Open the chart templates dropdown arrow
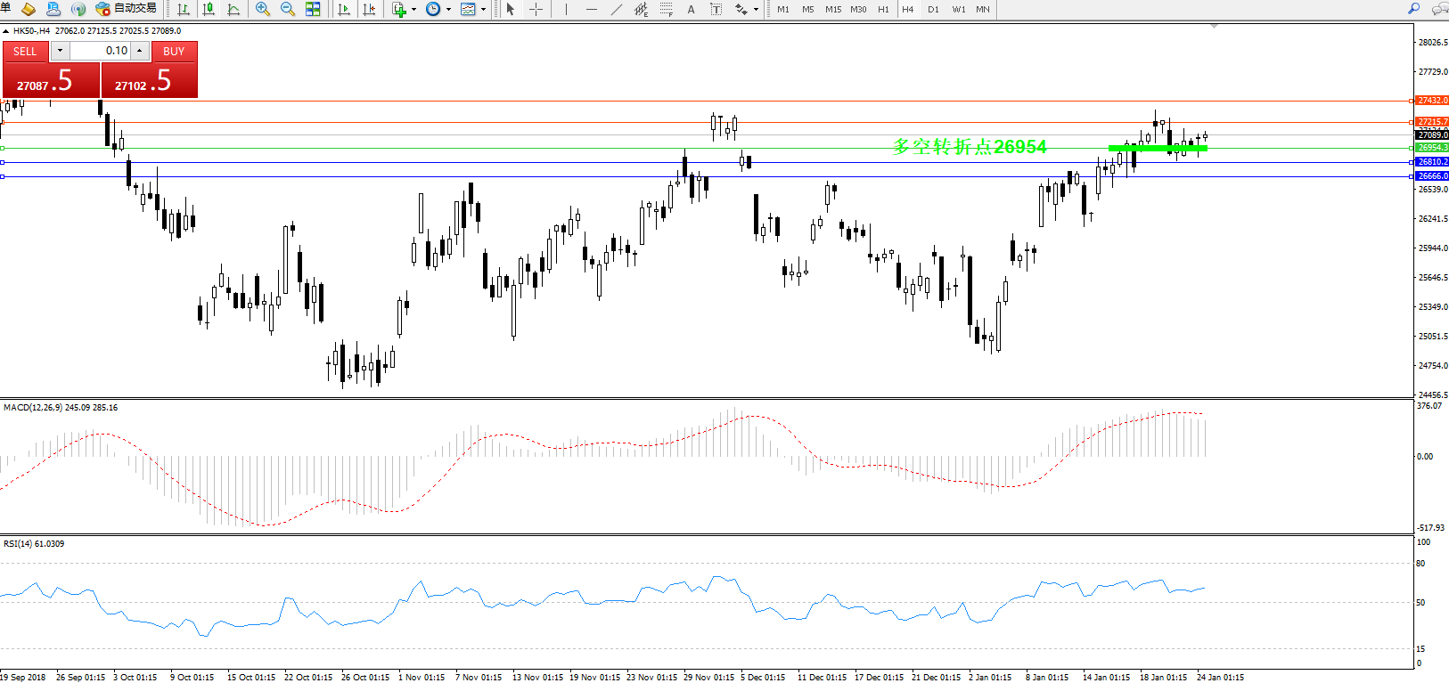Screen dimensions: 1449x683 (484, 10)
